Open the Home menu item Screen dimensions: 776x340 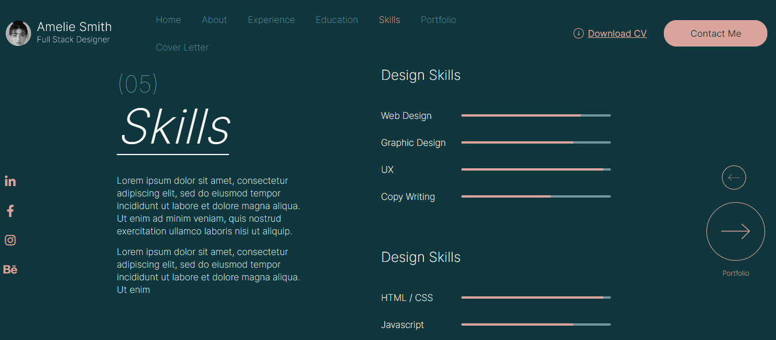169,20
